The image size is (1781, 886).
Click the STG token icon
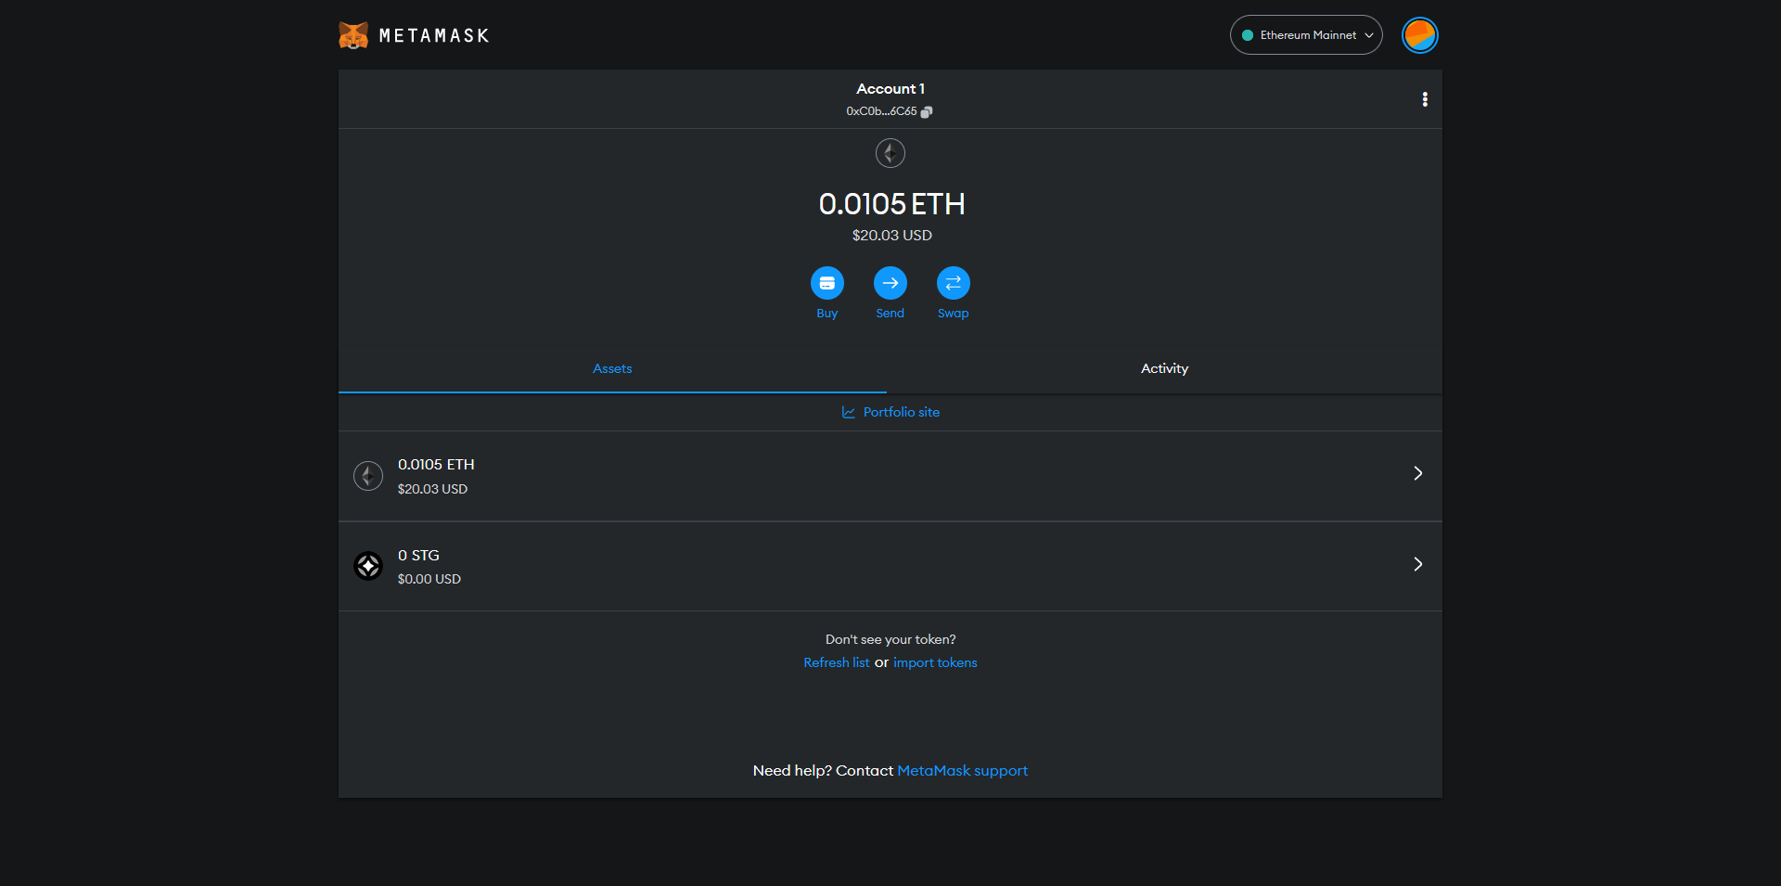point(368,566)
